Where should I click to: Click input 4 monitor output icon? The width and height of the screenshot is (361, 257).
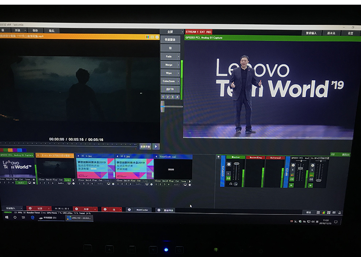pos(147,184)
